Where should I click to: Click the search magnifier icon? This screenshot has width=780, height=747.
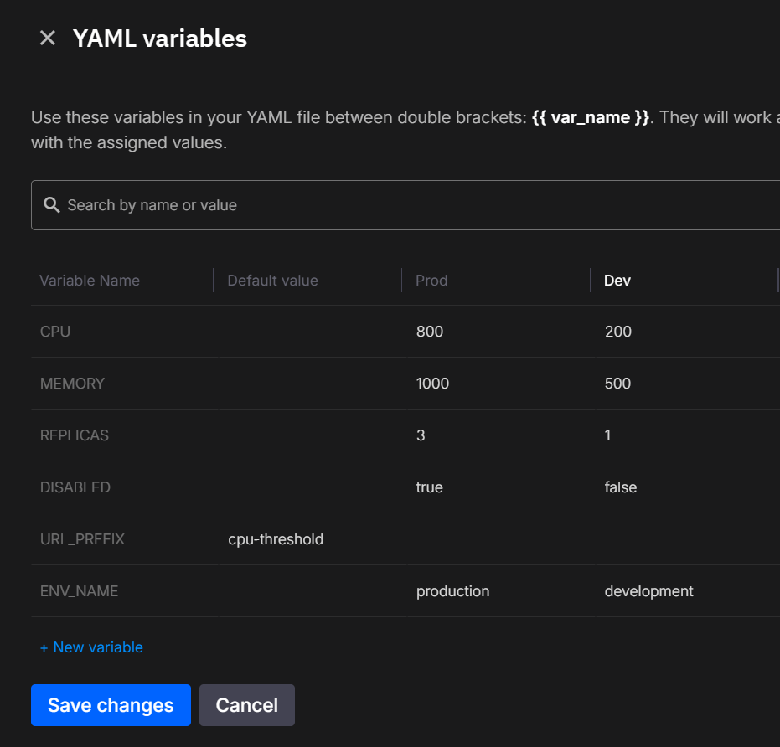coord(51,205)
